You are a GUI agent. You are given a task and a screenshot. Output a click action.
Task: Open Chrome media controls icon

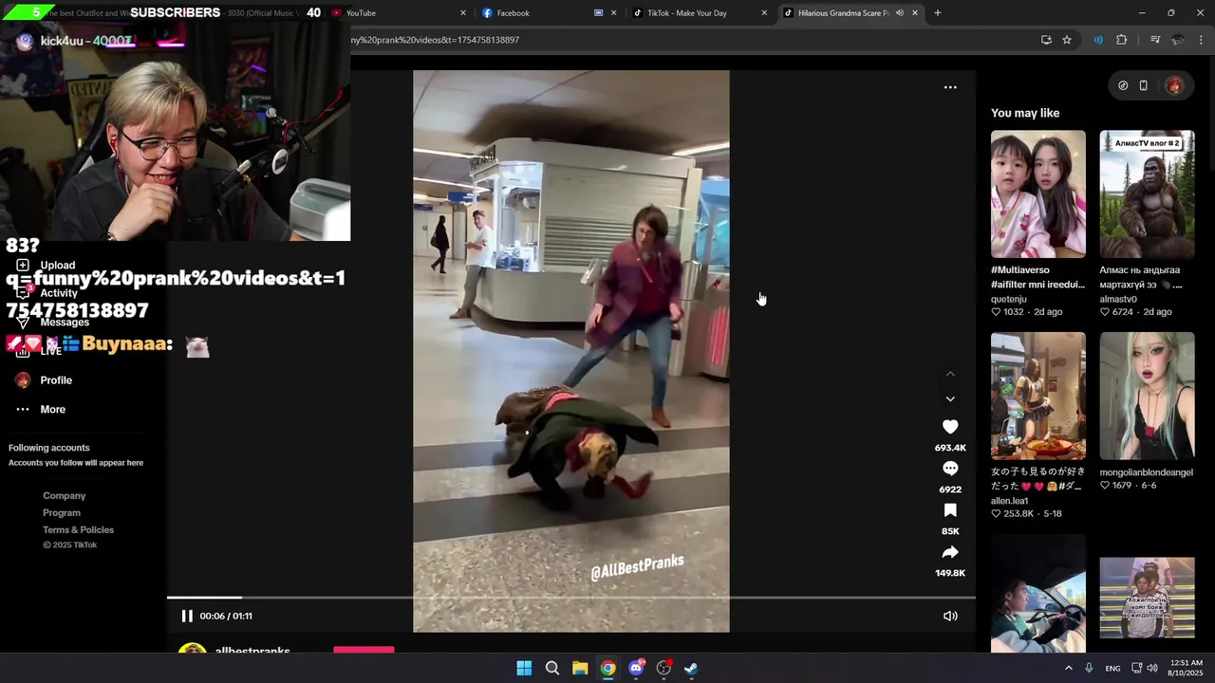pyautogui.click(x=1155, y=40)
